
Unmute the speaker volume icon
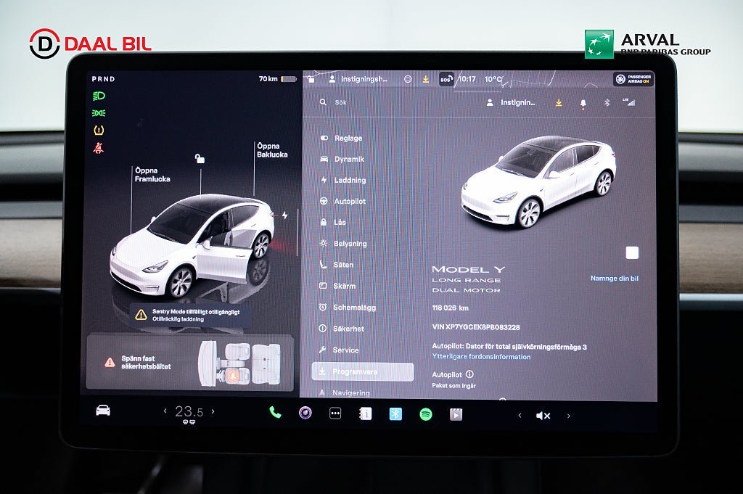[543, 416]
